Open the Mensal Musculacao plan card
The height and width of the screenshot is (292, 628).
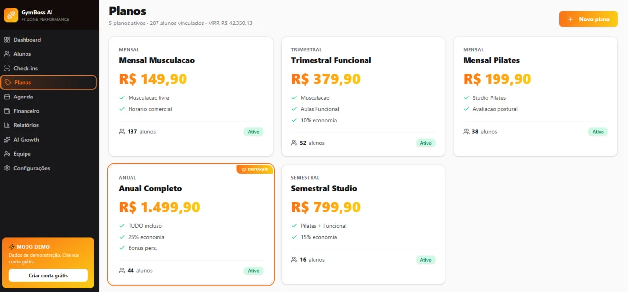191,97
